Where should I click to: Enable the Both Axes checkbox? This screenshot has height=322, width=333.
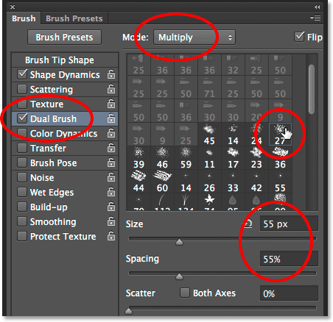coord(185,293)
